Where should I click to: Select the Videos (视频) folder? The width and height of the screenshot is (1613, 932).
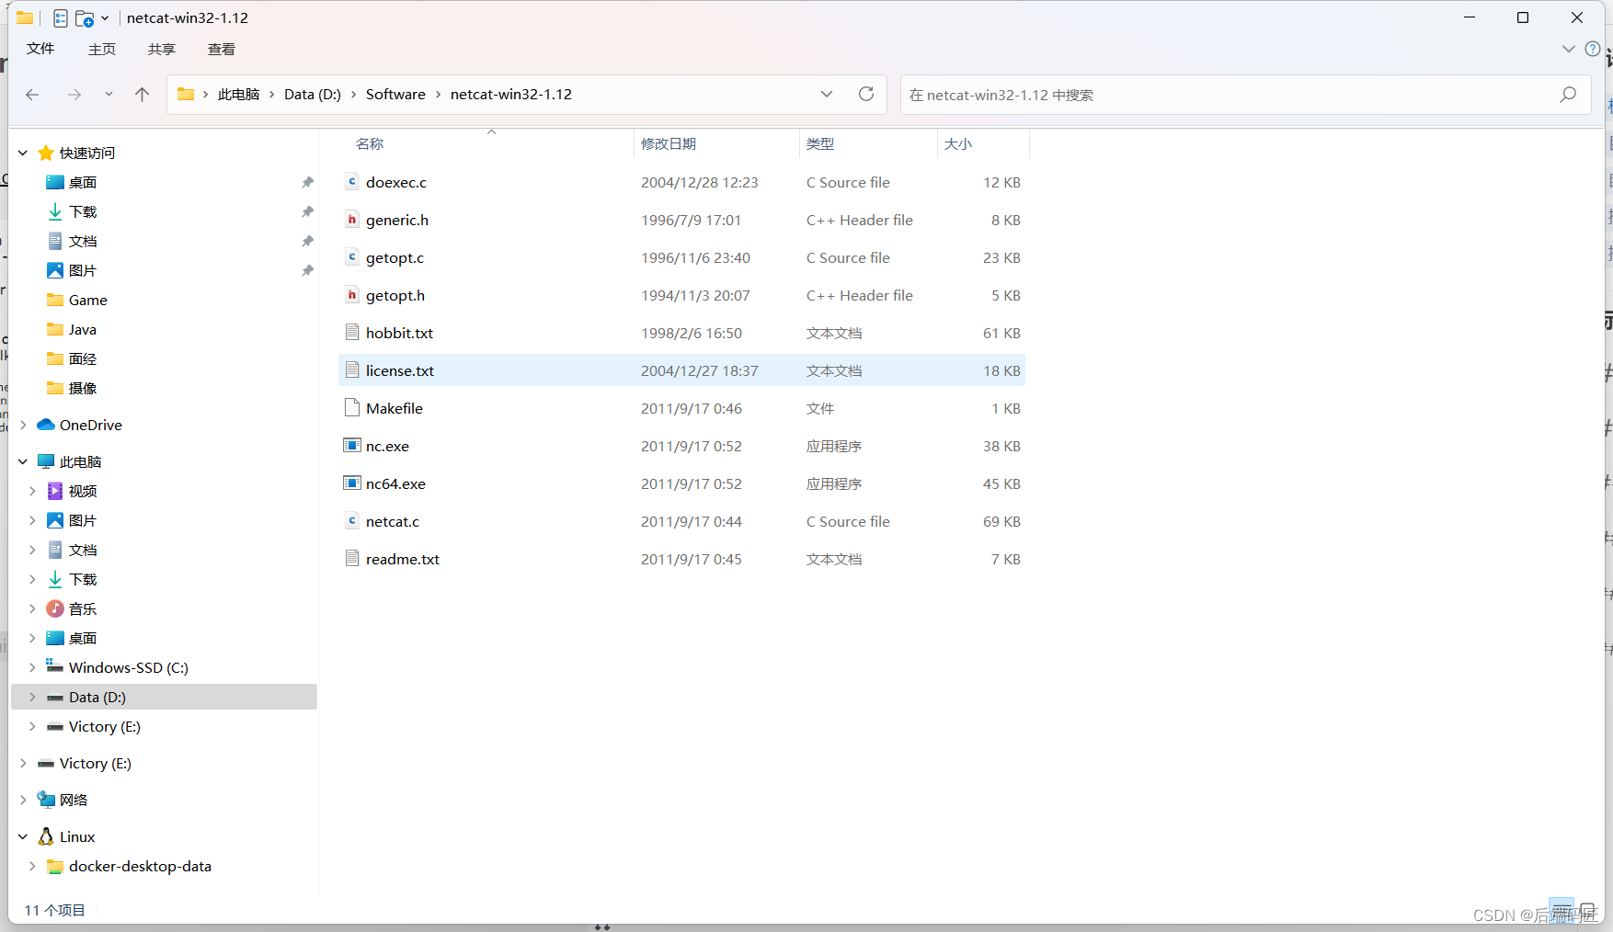point(83,491)
